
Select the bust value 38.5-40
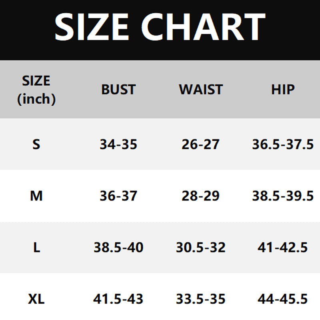[118, 248]
